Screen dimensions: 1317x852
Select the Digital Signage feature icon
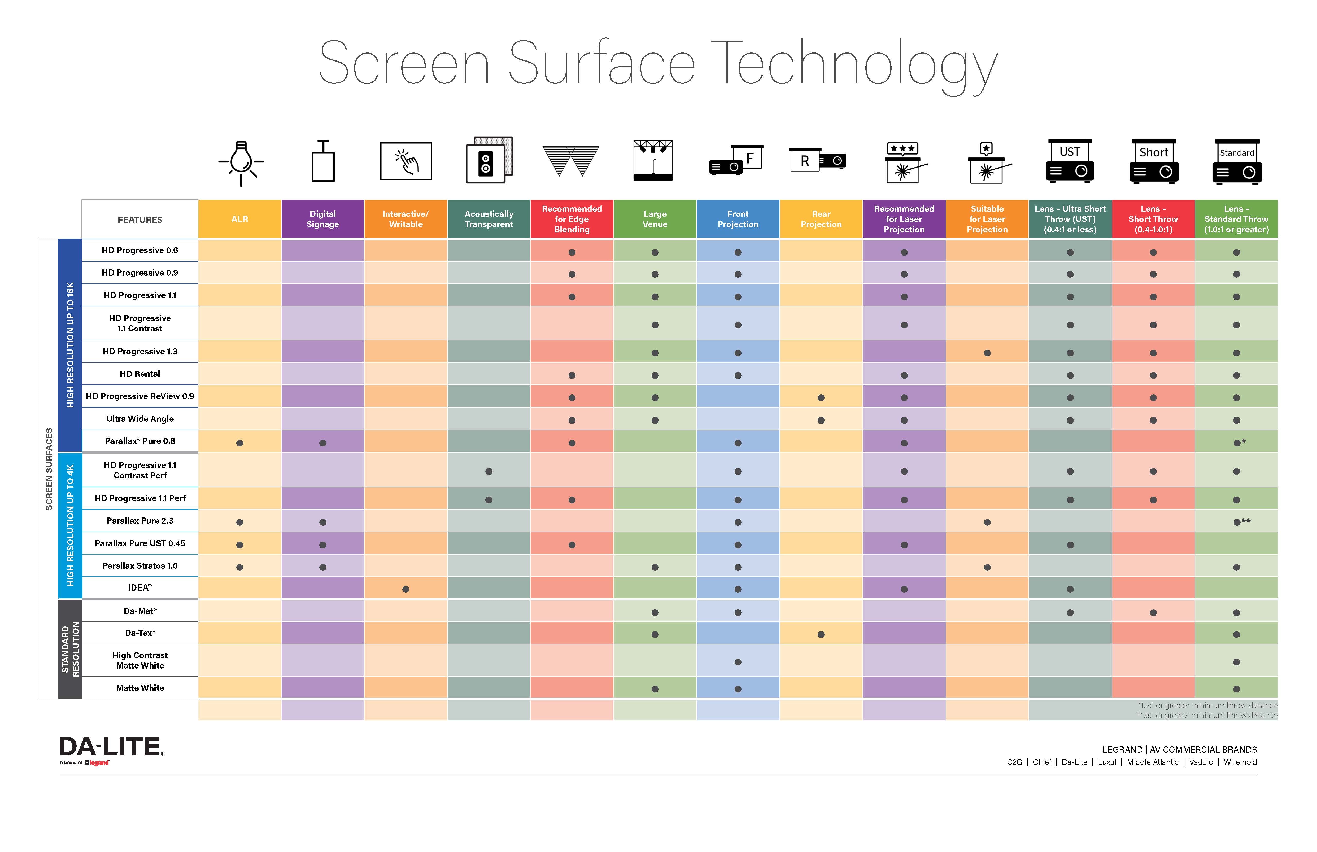click(x=322, y=163)
